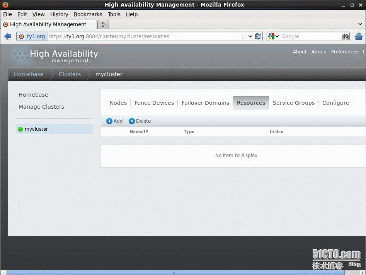
Task: Open new tab with plus icon
Action: point(103,24)
